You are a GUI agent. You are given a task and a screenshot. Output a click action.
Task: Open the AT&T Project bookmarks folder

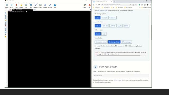coord(128,8)
